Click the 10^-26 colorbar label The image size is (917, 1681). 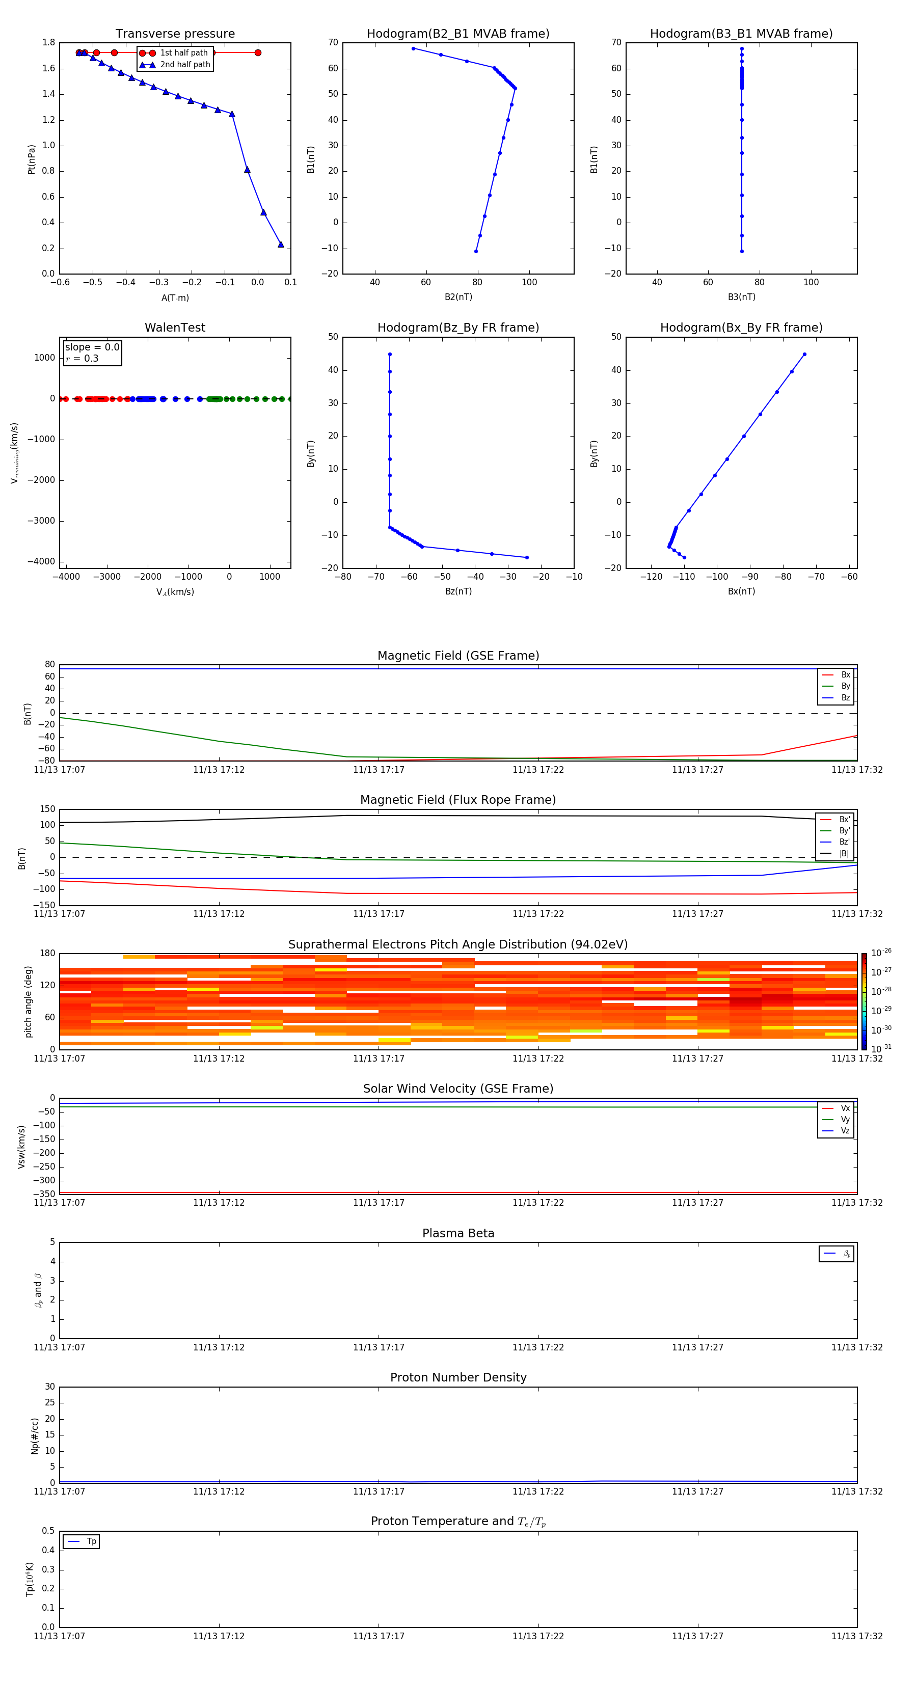click(881, 953)
